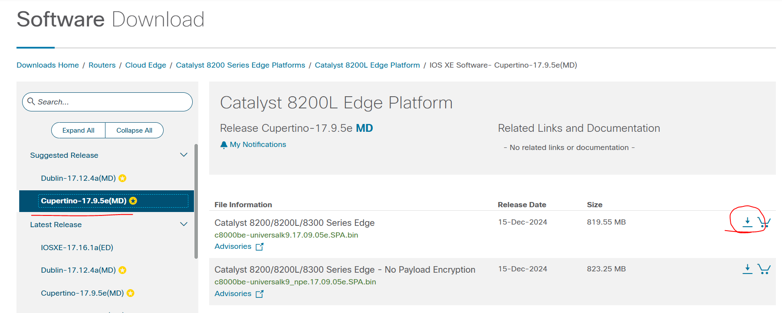This screenshot has height=313, width=782.
Task: Click the search magnifier icon
Action: [x=31, y=101]
